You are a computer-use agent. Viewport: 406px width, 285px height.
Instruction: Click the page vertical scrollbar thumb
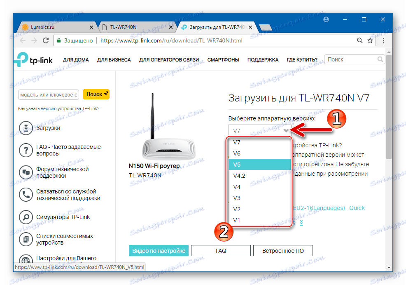[389, 107]
